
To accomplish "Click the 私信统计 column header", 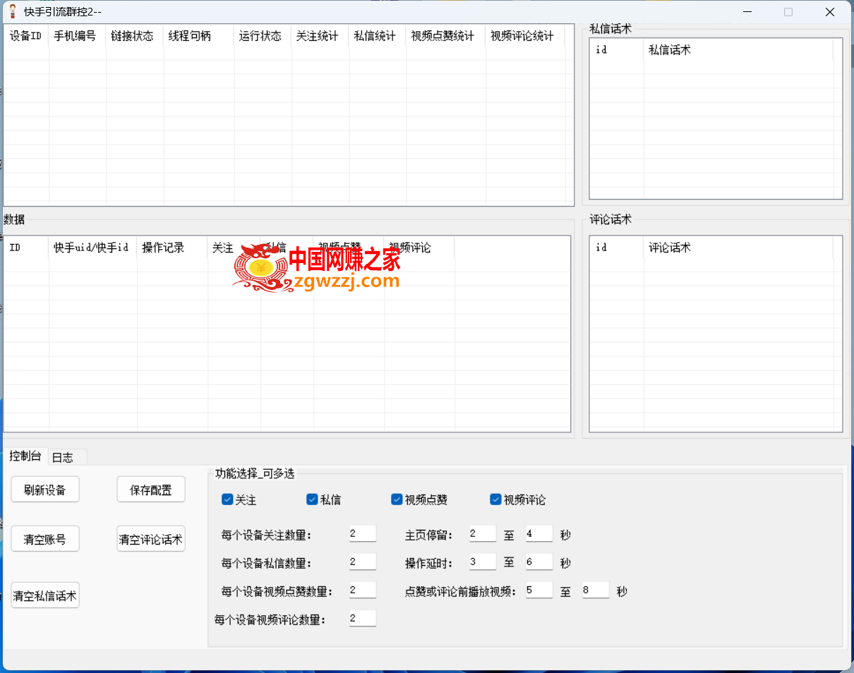I will coord(377,36).
